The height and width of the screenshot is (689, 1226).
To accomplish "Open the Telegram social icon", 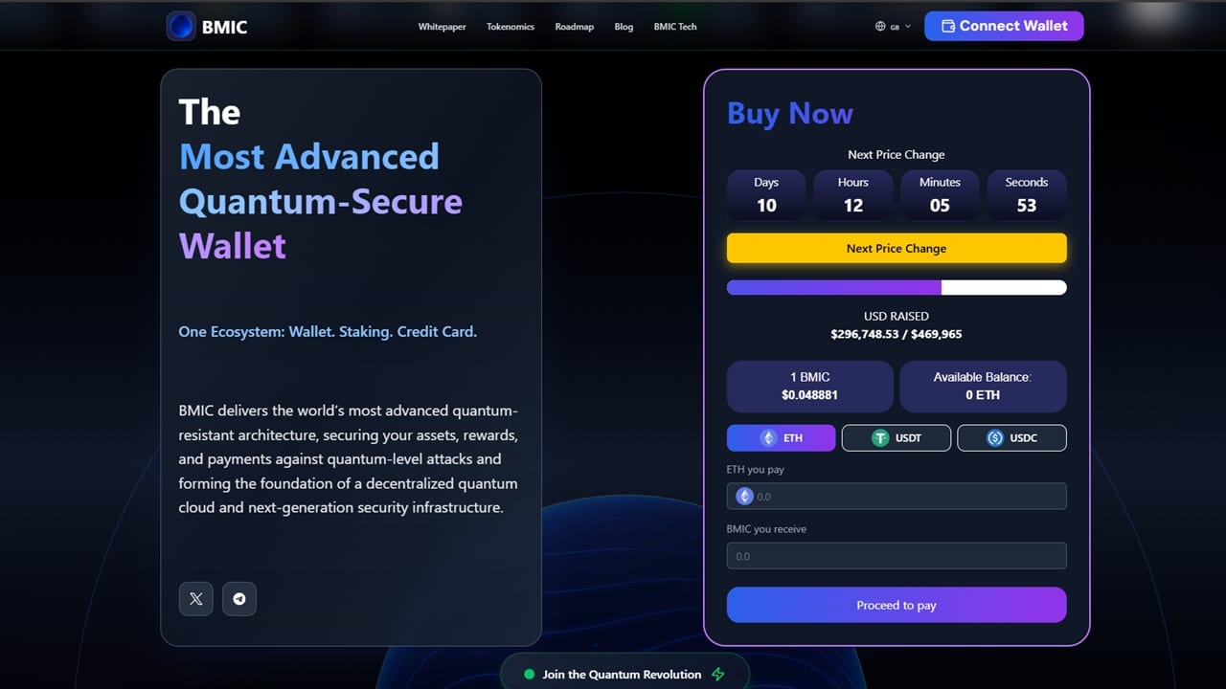I will point(239,598).
